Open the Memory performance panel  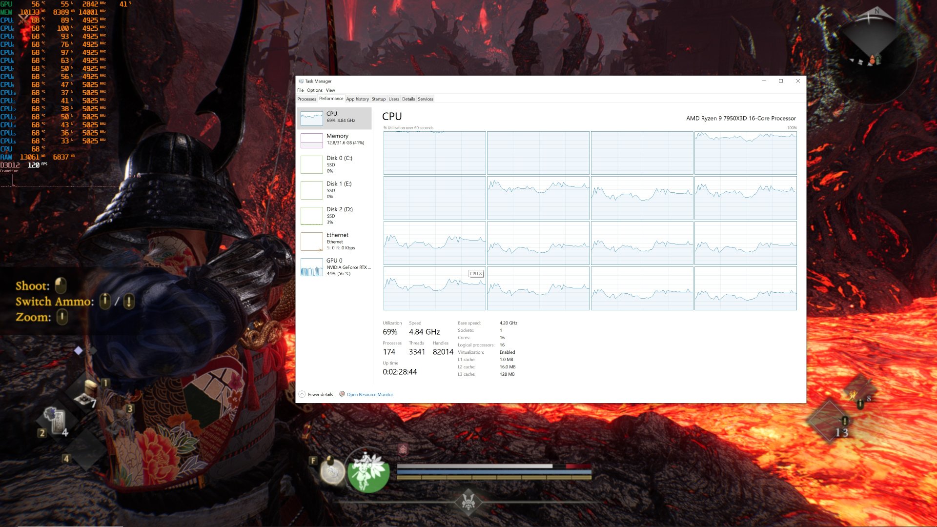coord(335,140)
